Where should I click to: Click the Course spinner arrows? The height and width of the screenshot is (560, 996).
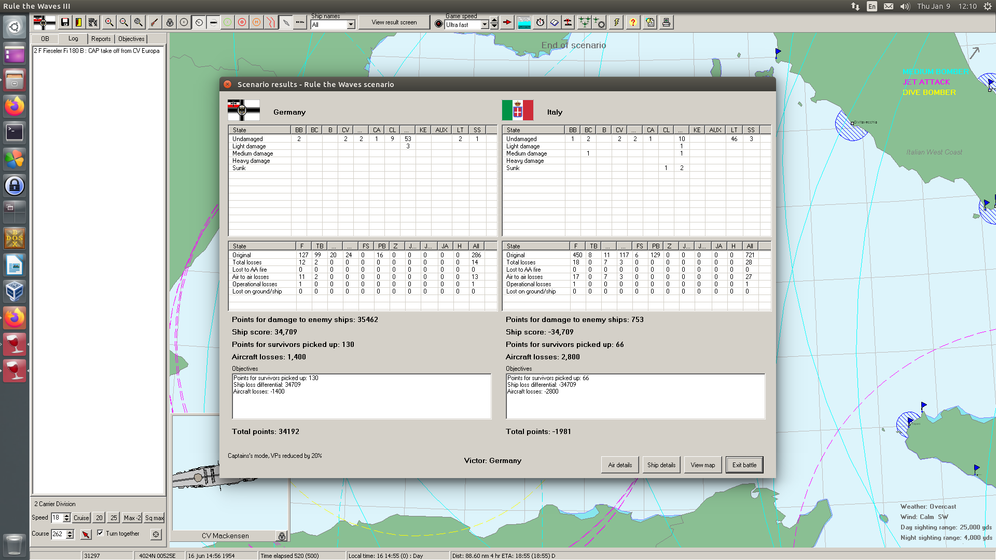70,534
